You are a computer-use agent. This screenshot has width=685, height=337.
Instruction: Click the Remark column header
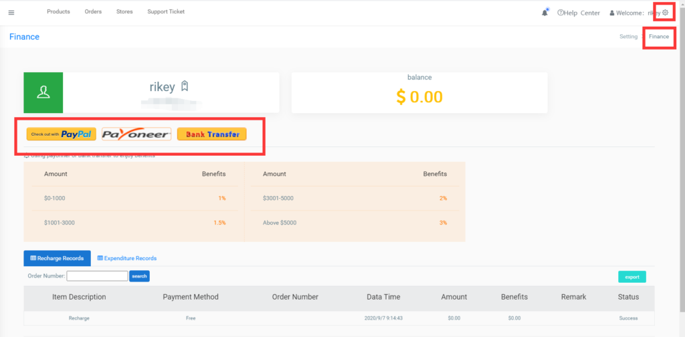click(x=573, y=297)
